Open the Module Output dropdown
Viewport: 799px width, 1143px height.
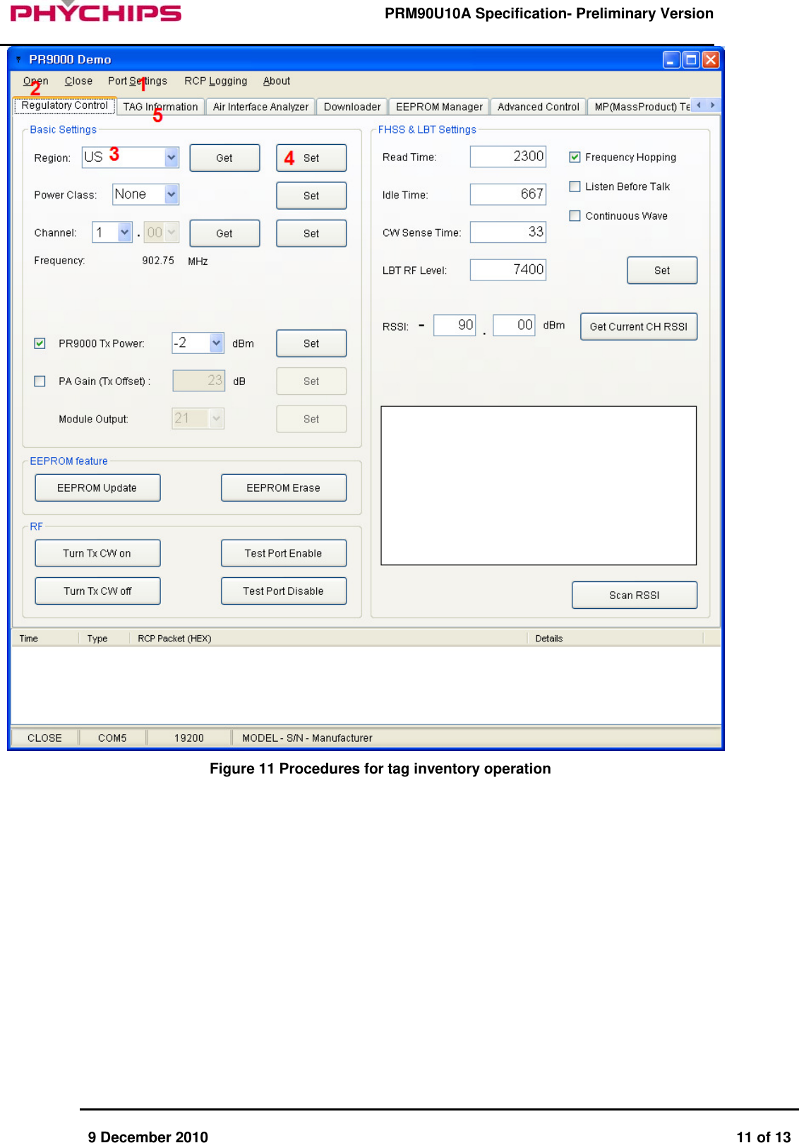pyautogui.click(x=217, y=419)
